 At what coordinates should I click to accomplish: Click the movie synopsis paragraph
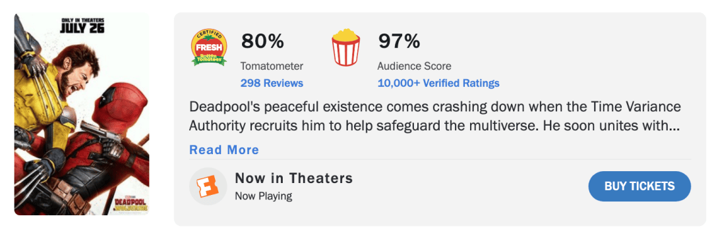click(x=434, y=116)
